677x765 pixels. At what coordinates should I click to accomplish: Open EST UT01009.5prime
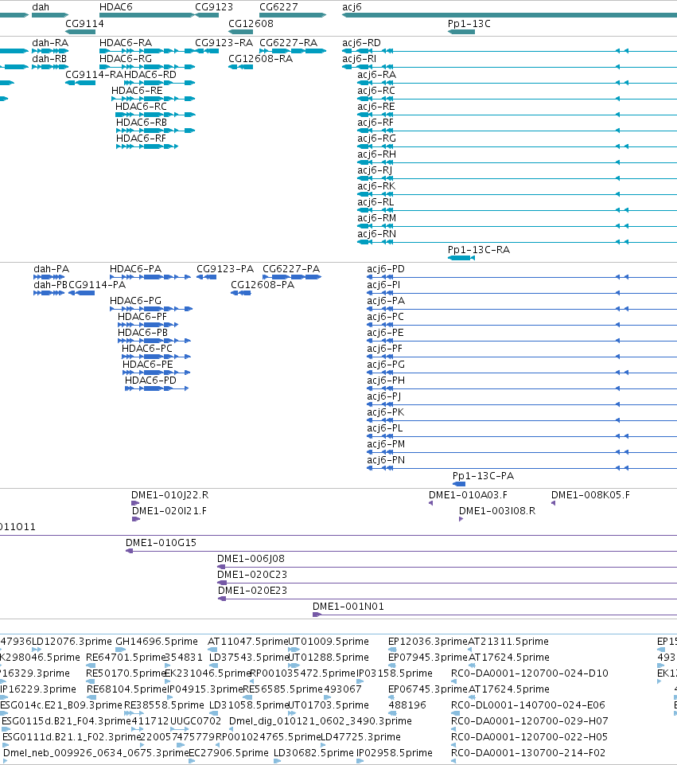(329, 642)
